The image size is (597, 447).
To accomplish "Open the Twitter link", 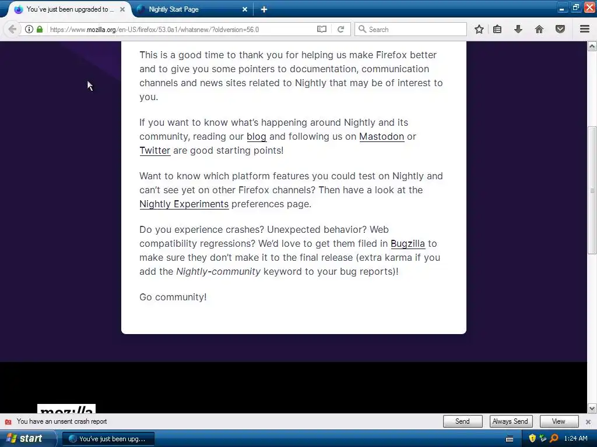I will [x=154, y=151].
